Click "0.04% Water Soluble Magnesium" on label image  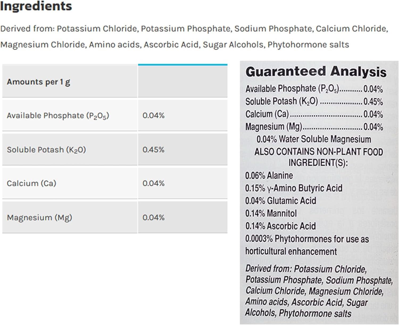pos(314,139)
